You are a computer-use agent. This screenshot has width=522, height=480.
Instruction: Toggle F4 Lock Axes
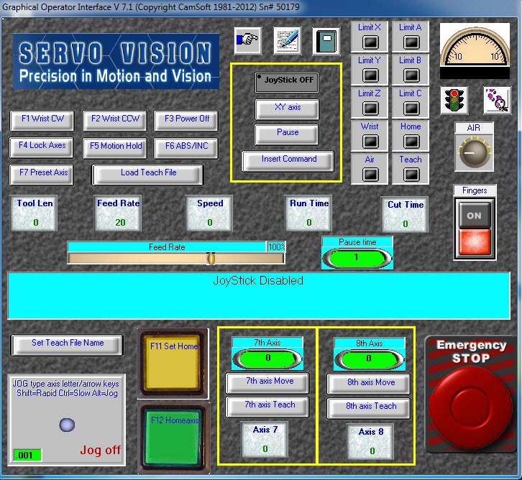(42, 148)
